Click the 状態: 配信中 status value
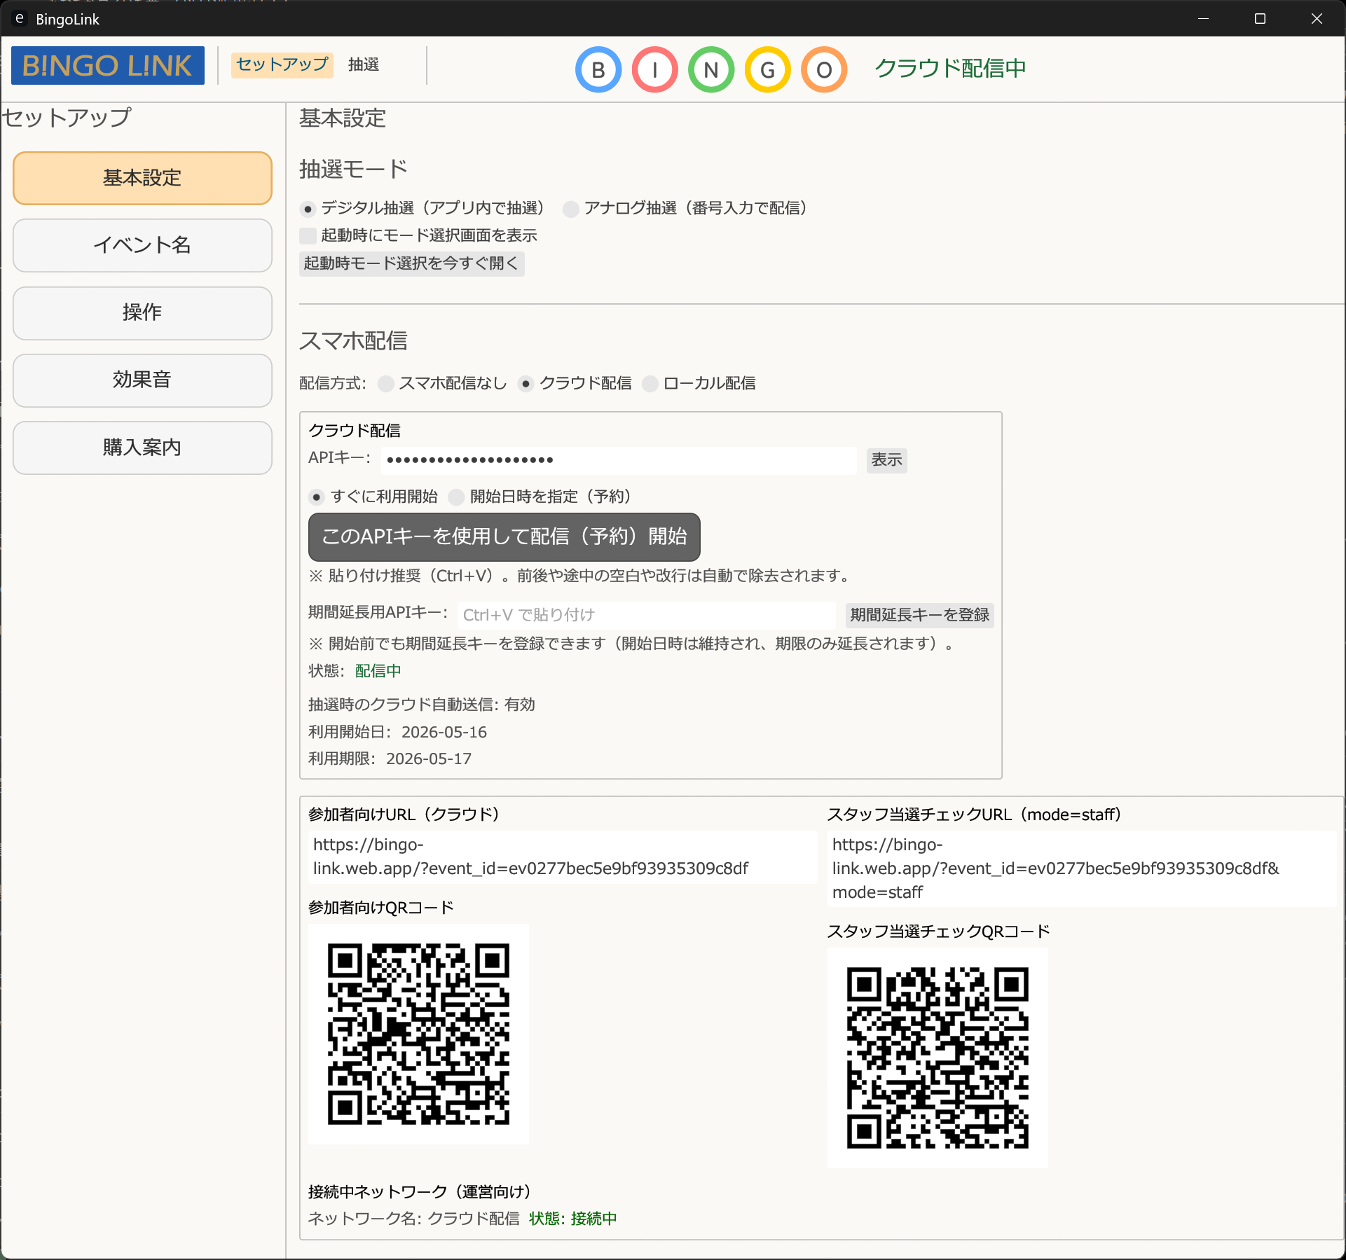This screenshot has width=1346, height=1260. [x=378, y=671]
